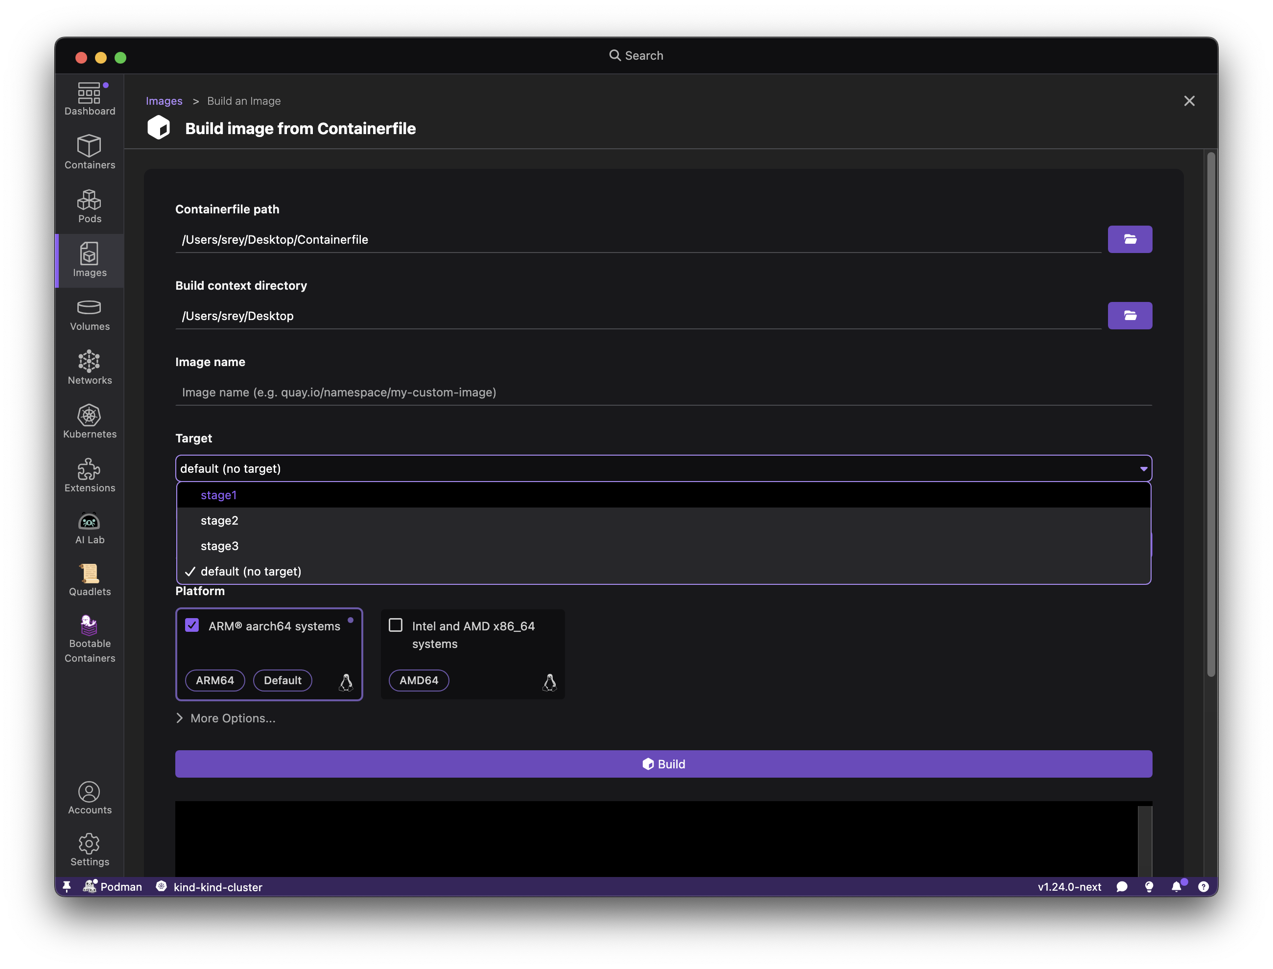Image resolution: width=1273 pixels, height=969 pixels.
Task: Collapse the Target dropdown arrow
Action: pyautogui.click(x=1143, y=469)
